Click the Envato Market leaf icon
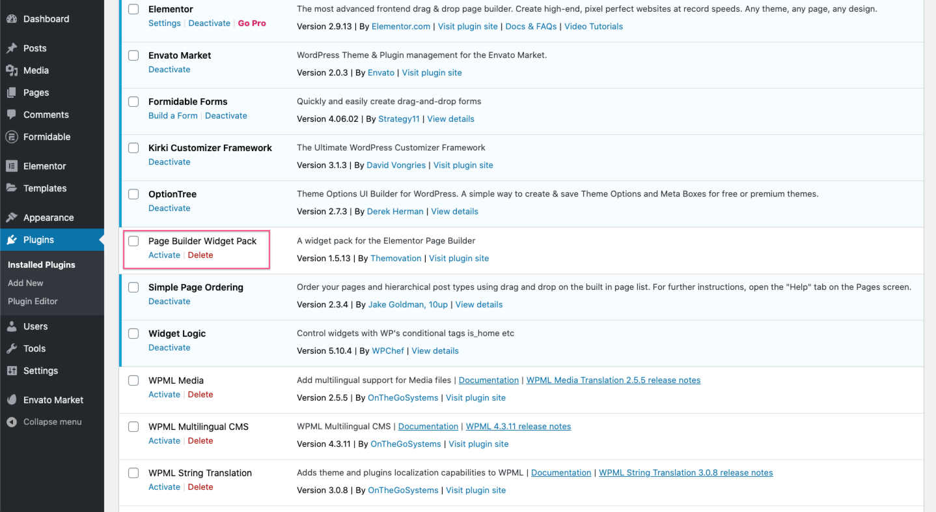The height and width of the screenshot is (512, 936). 12,400
